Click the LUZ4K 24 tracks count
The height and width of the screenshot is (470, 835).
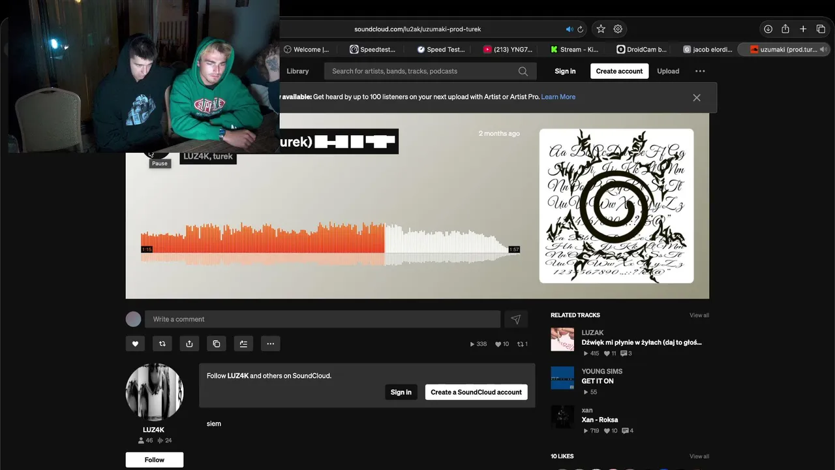point(164,441)
